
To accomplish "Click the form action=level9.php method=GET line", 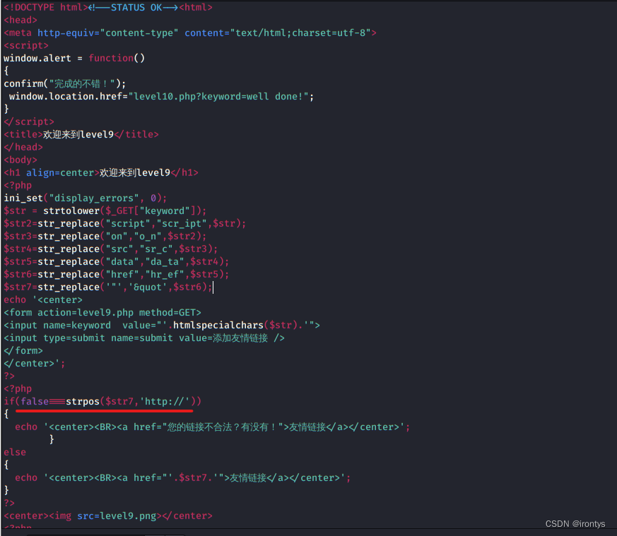I will click(102, 312).
